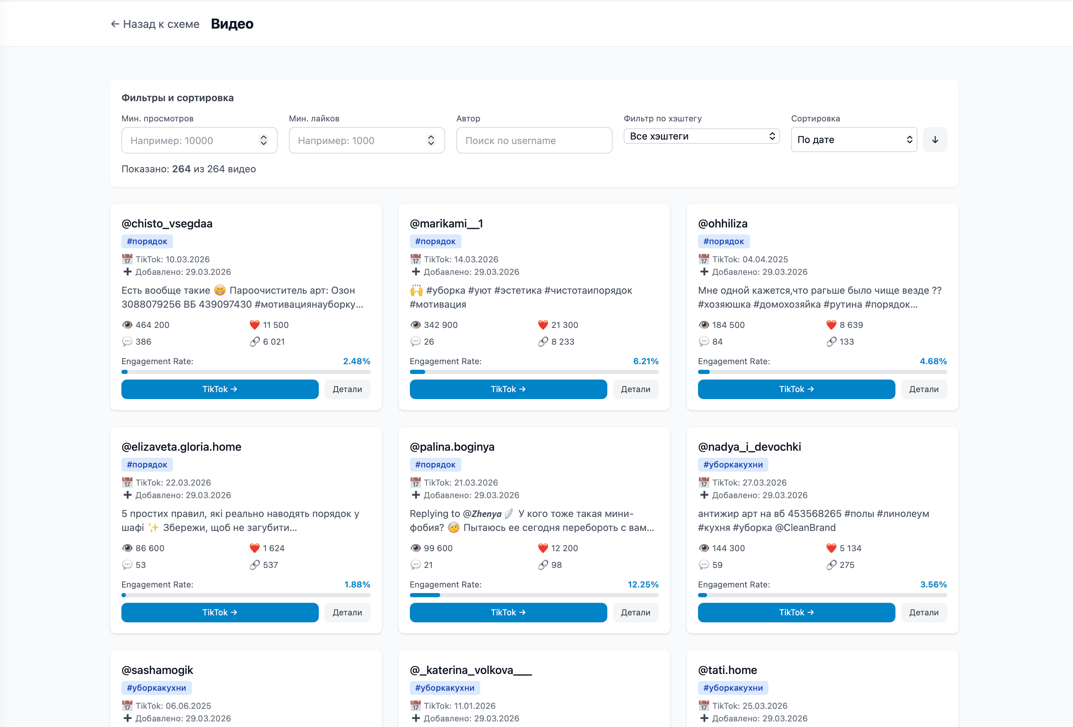Open the По дате sorting dropdown
This screenshot has width=1073, height=727.
854,140
